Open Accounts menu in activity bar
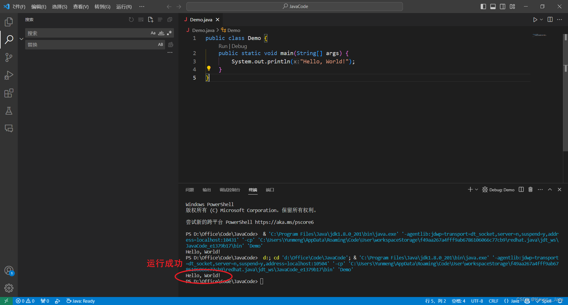568x305 pixels. 9,270
